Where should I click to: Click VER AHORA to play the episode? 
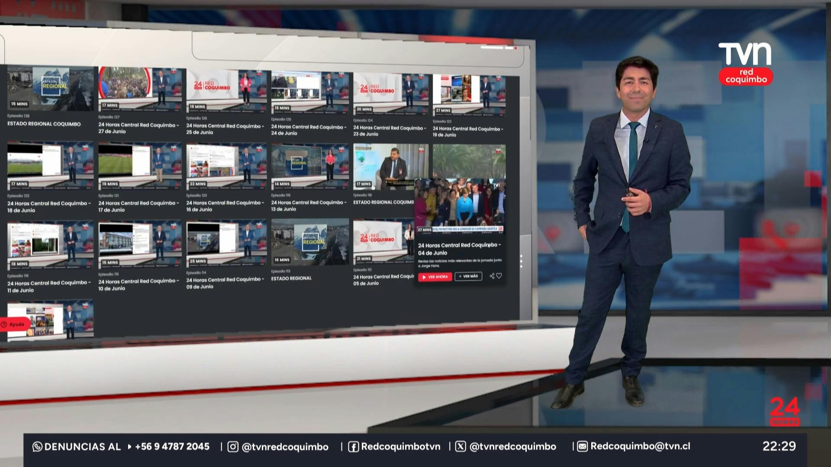pos(435,277)
